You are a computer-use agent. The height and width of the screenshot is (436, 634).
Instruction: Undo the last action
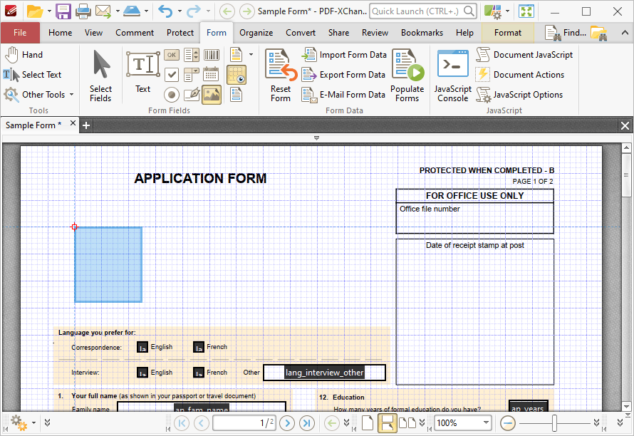(165, 11)
